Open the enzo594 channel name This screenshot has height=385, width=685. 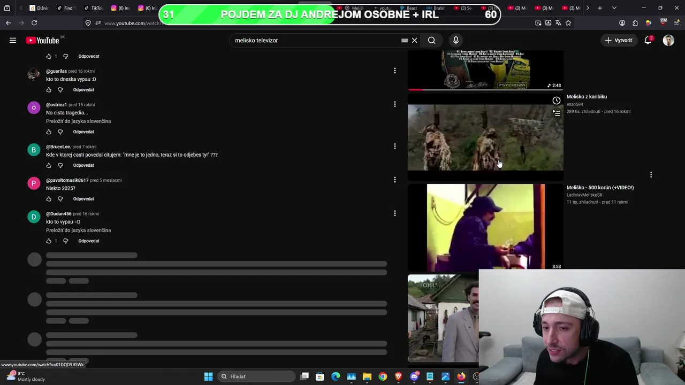[575, 104]
